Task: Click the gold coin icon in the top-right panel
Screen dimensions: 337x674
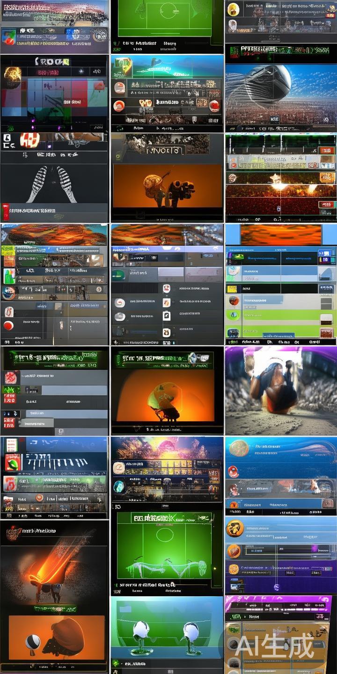Action: (233, 9)
